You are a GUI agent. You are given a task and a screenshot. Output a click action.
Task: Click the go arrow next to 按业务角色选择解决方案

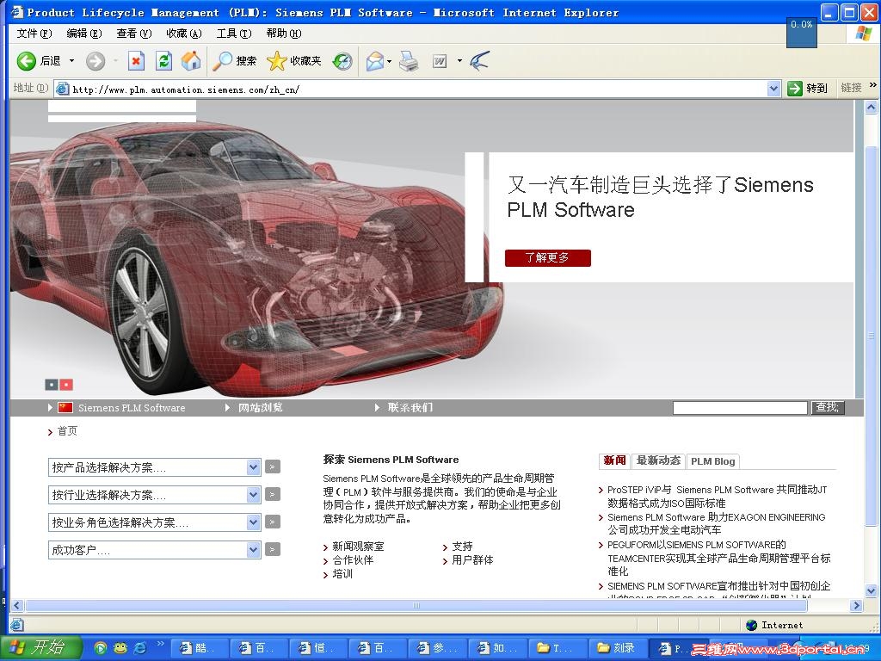(x=273, y=522)
